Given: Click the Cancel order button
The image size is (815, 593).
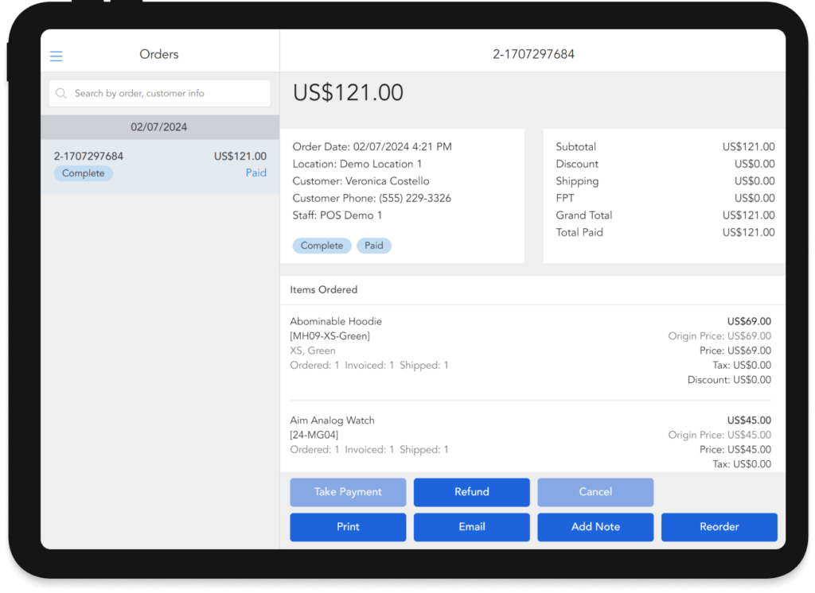Looking at the screenshot, I should (x=595, y=492).
